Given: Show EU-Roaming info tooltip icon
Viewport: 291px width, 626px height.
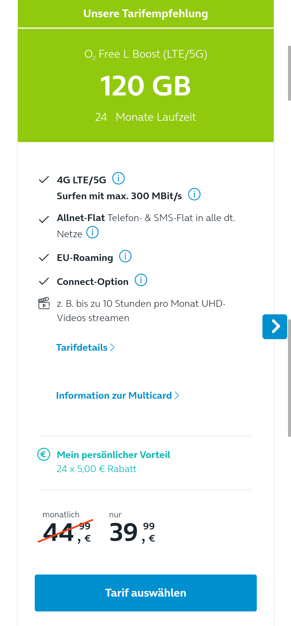Looking at the screenshot, I should point(125,256).
